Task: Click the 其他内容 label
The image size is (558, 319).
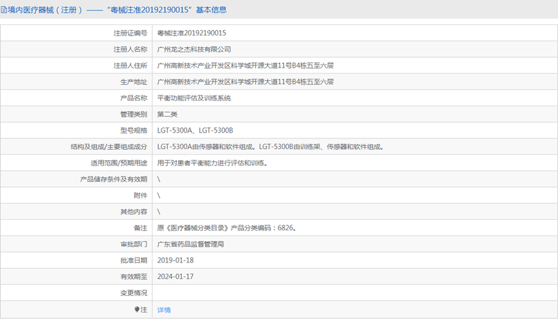Action: coord(133,212)
